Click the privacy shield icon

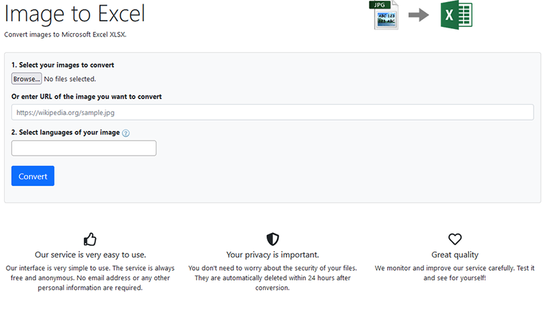[273, 239]
